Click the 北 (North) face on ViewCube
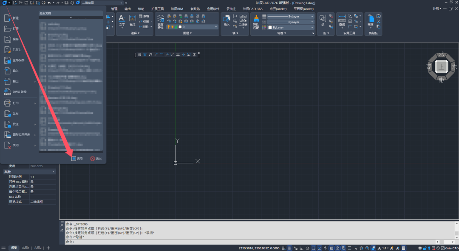This screenshot has height=251, width=459. pyautogui.click(x=442, y=54)
